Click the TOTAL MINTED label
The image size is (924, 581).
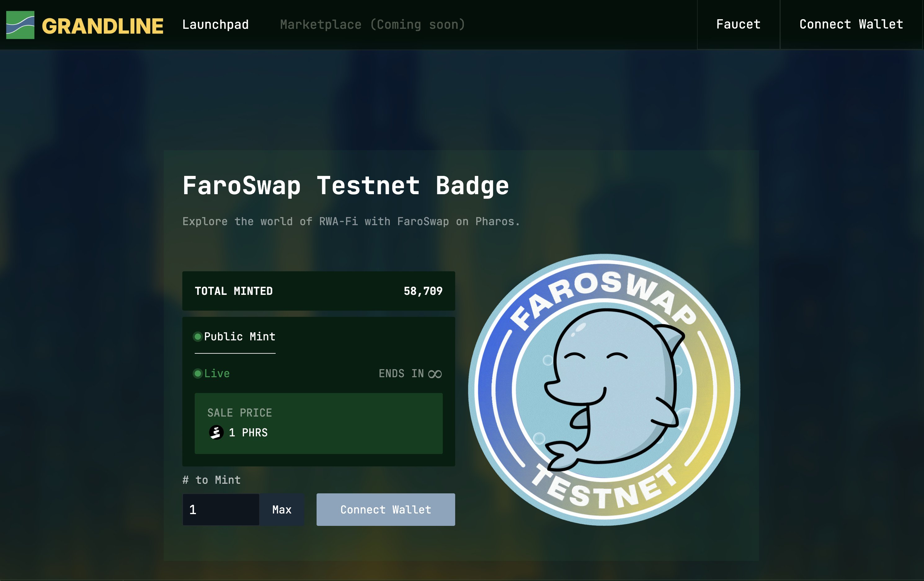tap(234, 291)
